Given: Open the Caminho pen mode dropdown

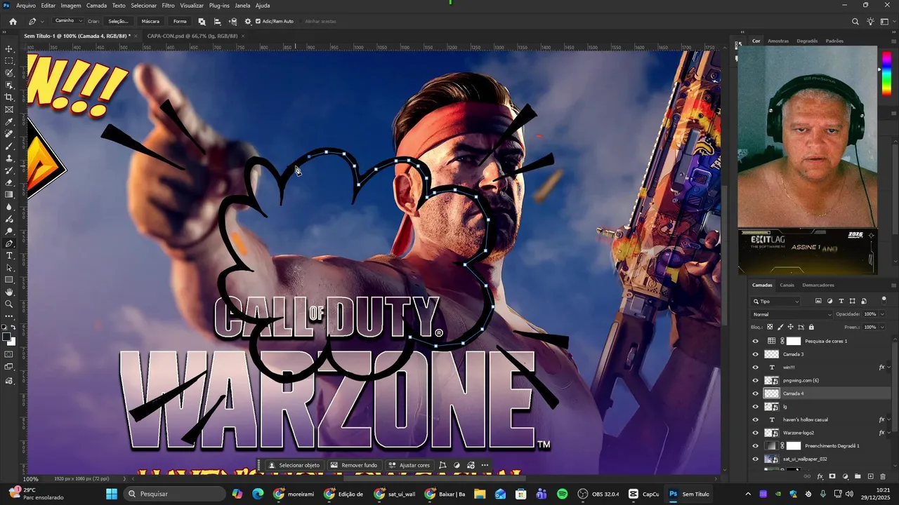Looking at the screenshot, I should click(x=68, y=21).
